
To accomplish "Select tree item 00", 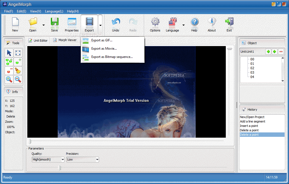I will 252,59.
